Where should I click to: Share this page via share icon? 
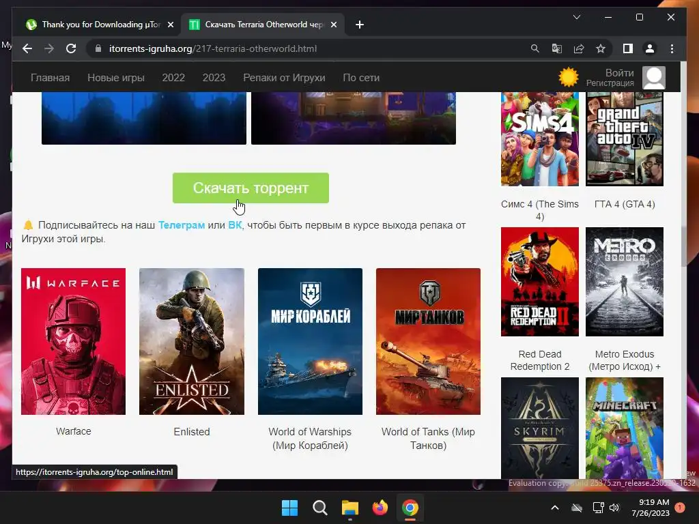point(579,48)
